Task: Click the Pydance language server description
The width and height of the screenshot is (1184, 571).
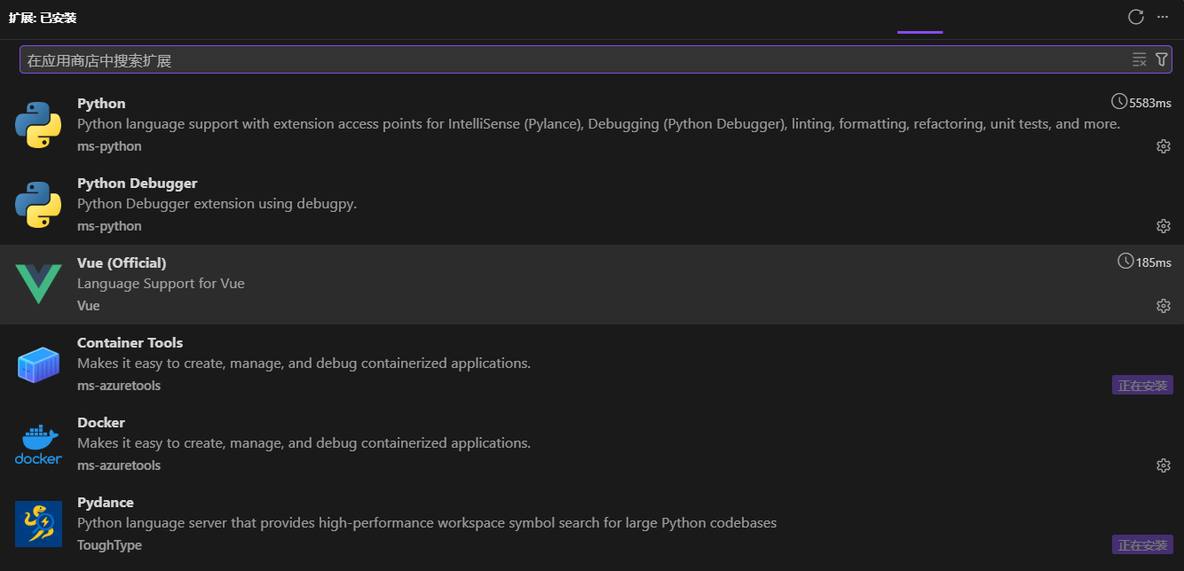Action: [427, 523]
